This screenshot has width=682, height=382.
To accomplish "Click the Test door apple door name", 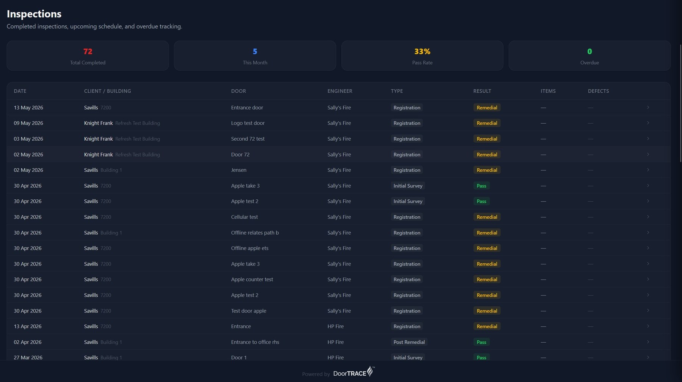I will point(249,311).
